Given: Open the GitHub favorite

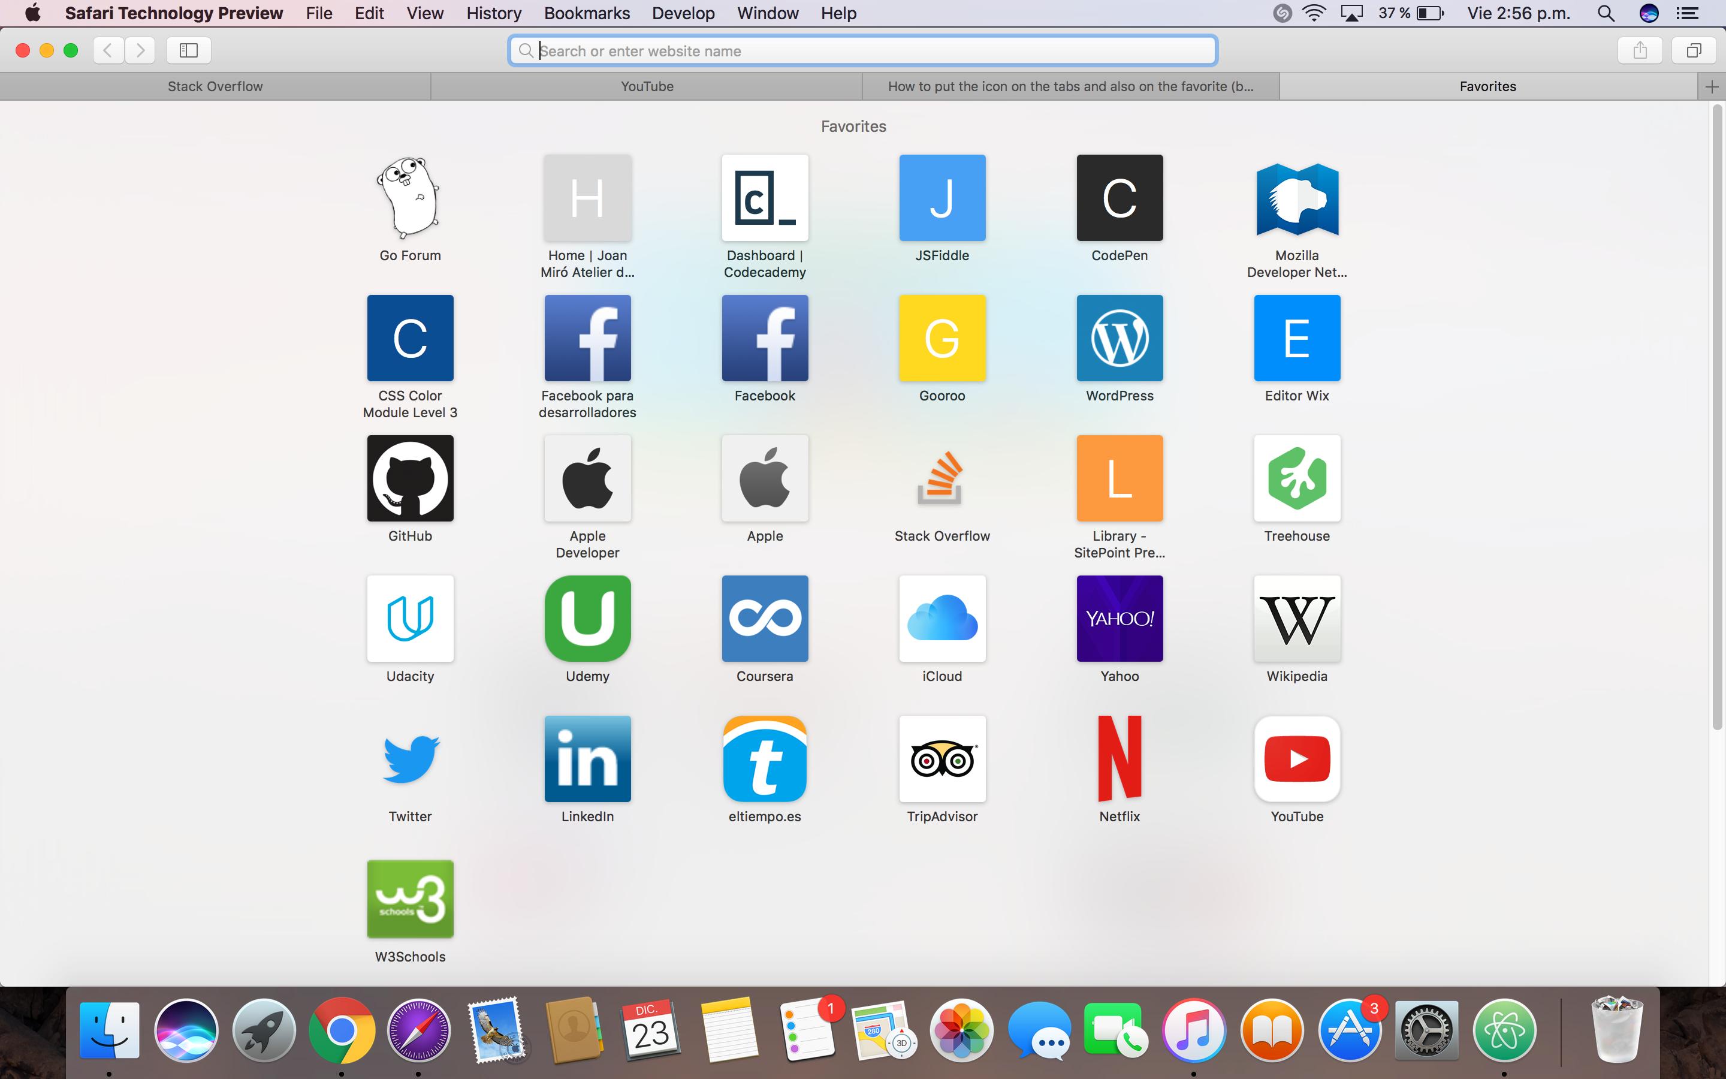Looking at the screenshot, I should (x=410, y=478).
